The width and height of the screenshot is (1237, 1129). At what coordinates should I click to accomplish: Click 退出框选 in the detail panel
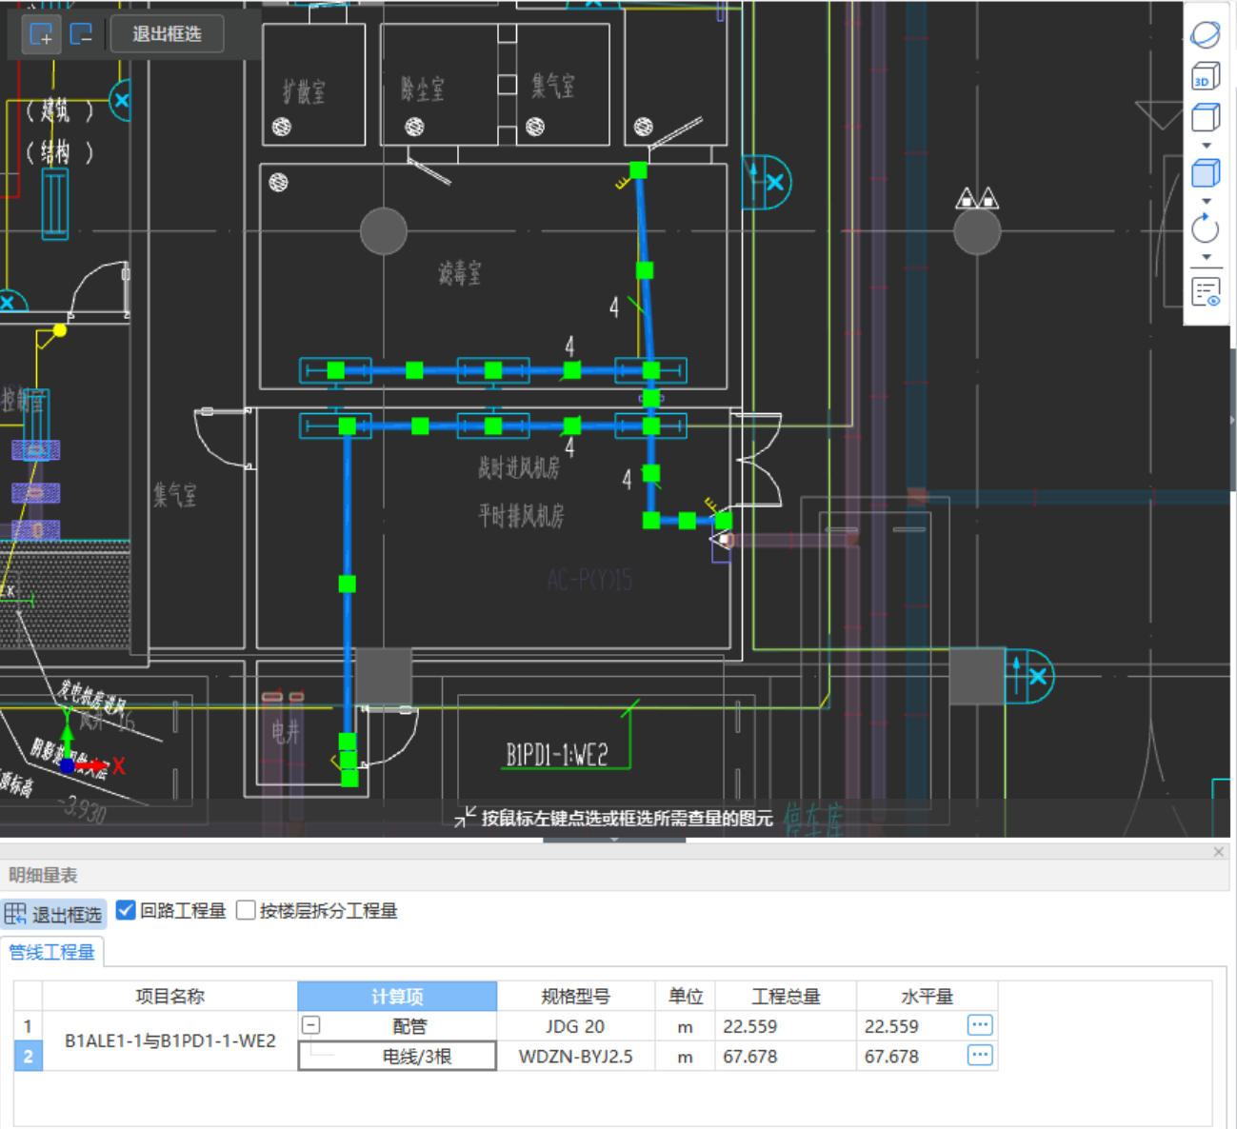53,915
